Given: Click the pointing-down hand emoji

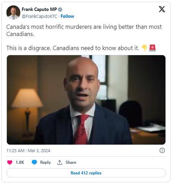Looking at the screenshot, I should (x=144, y=48).
